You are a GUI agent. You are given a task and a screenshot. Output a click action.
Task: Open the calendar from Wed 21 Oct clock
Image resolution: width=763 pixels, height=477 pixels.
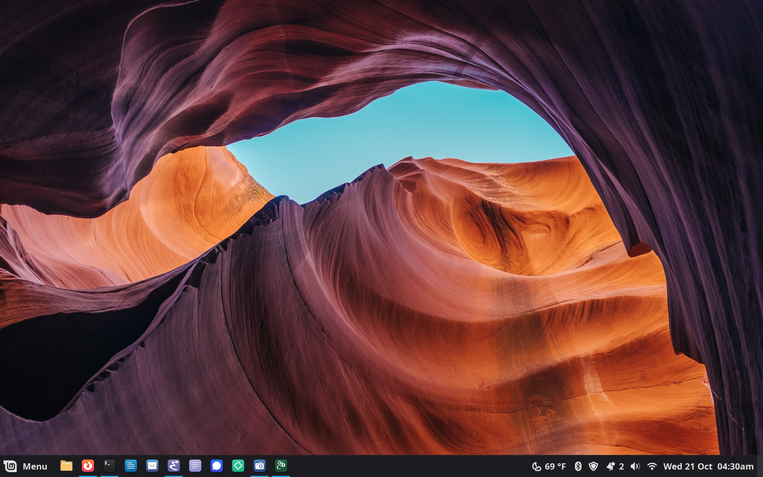pos(708,466)
